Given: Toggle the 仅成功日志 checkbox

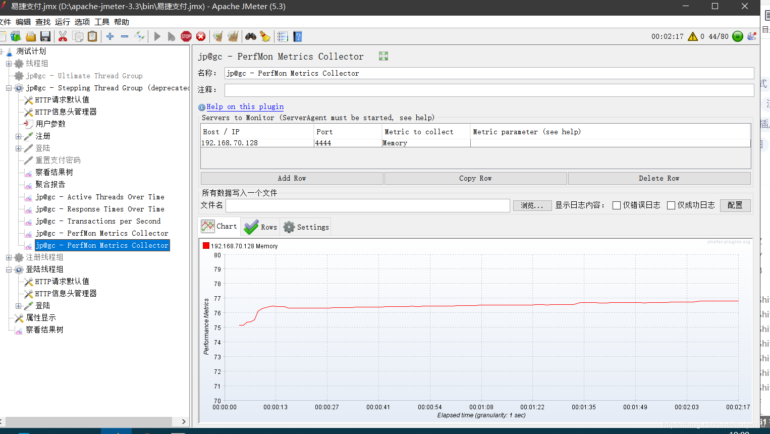Looking at the screenshot, I should click(671, 205).
